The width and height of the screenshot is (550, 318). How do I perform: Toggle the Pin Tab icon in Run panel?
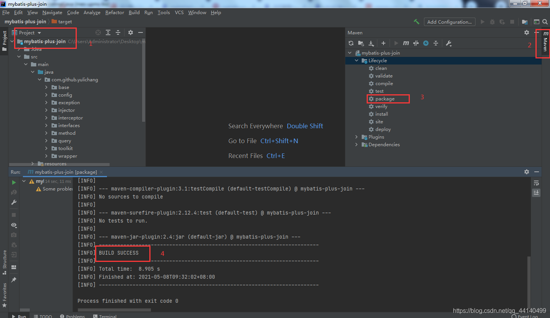click(x=14, y=280)
